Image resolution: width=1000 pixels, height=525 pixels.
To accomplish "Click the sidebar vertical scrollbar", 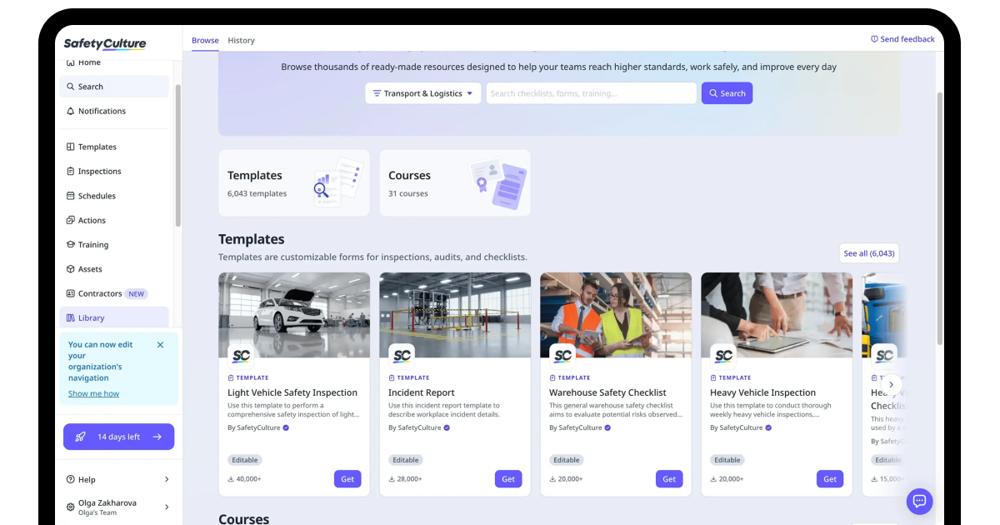I will pyautogui.click(x=178, y=155).
